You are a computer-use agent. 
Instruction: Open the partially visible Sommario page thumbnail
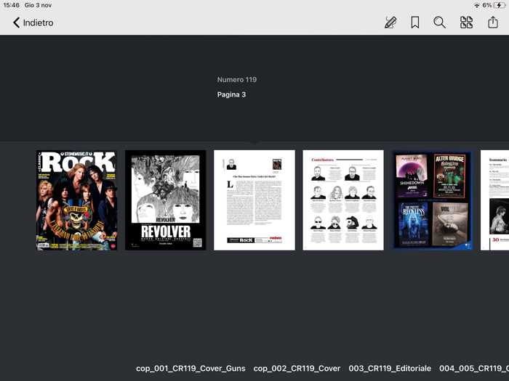click(x=494, y=200)
